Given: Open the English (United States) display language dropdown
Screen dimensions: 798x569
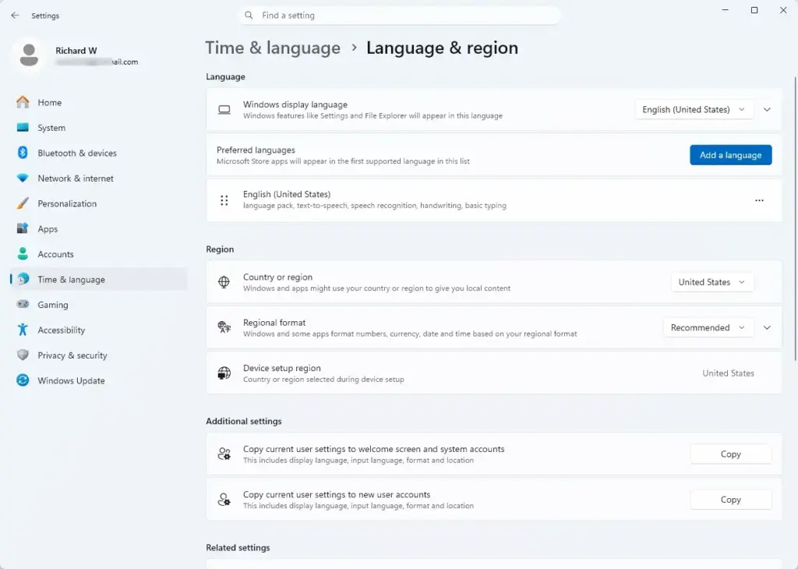Looking at the screenshot, I should tap(694, 109).
